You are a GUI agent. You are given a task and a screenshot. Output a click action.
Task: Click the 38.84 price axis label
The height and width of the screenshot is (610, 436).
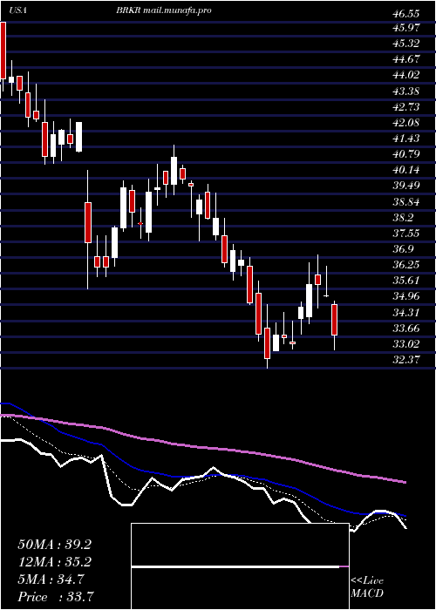(405, 202)
